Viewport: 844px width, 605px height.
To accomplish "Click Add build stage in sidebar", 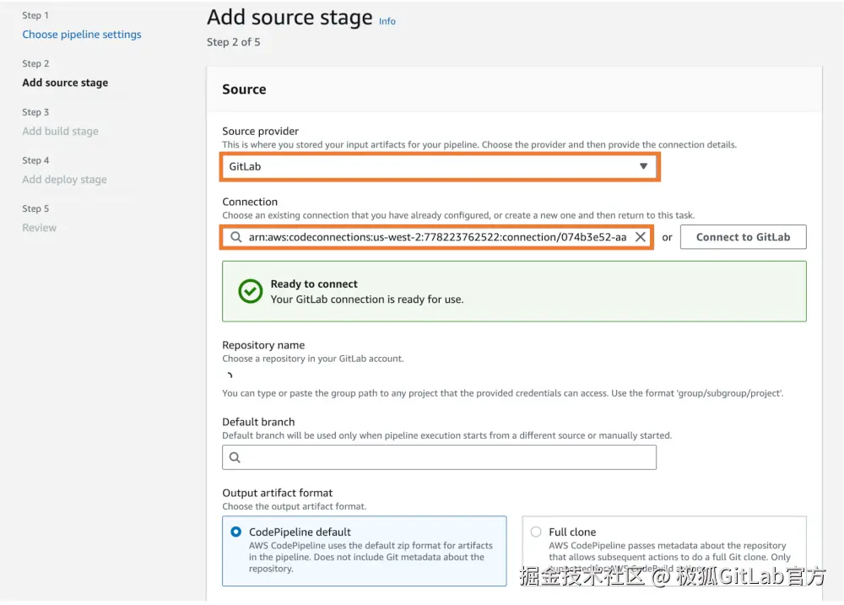I will click(60, 131).
